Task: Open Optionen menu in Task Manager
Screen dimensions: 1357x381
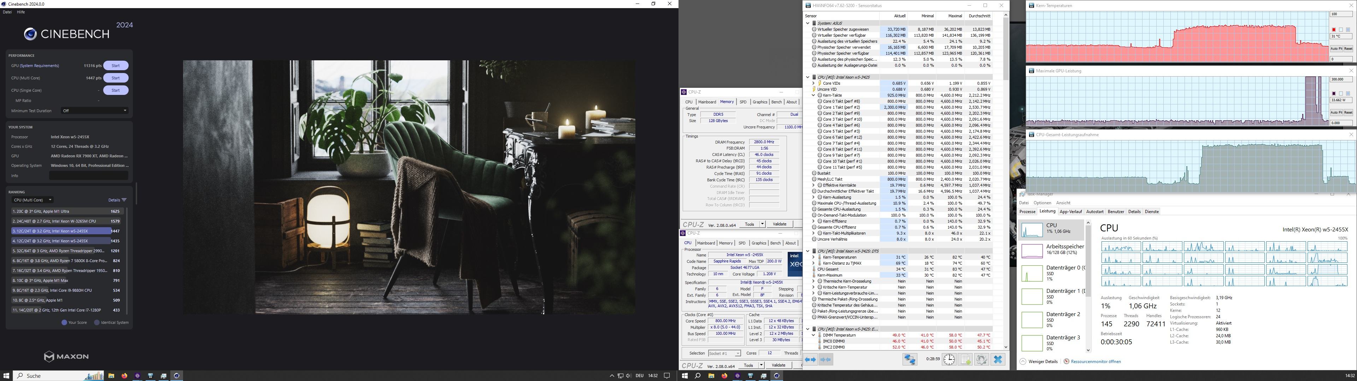Action: tap(1042, 202)
